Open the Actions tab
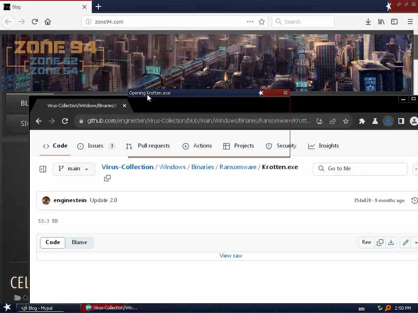Screen dimensions: 418x313 click(197, 146)
